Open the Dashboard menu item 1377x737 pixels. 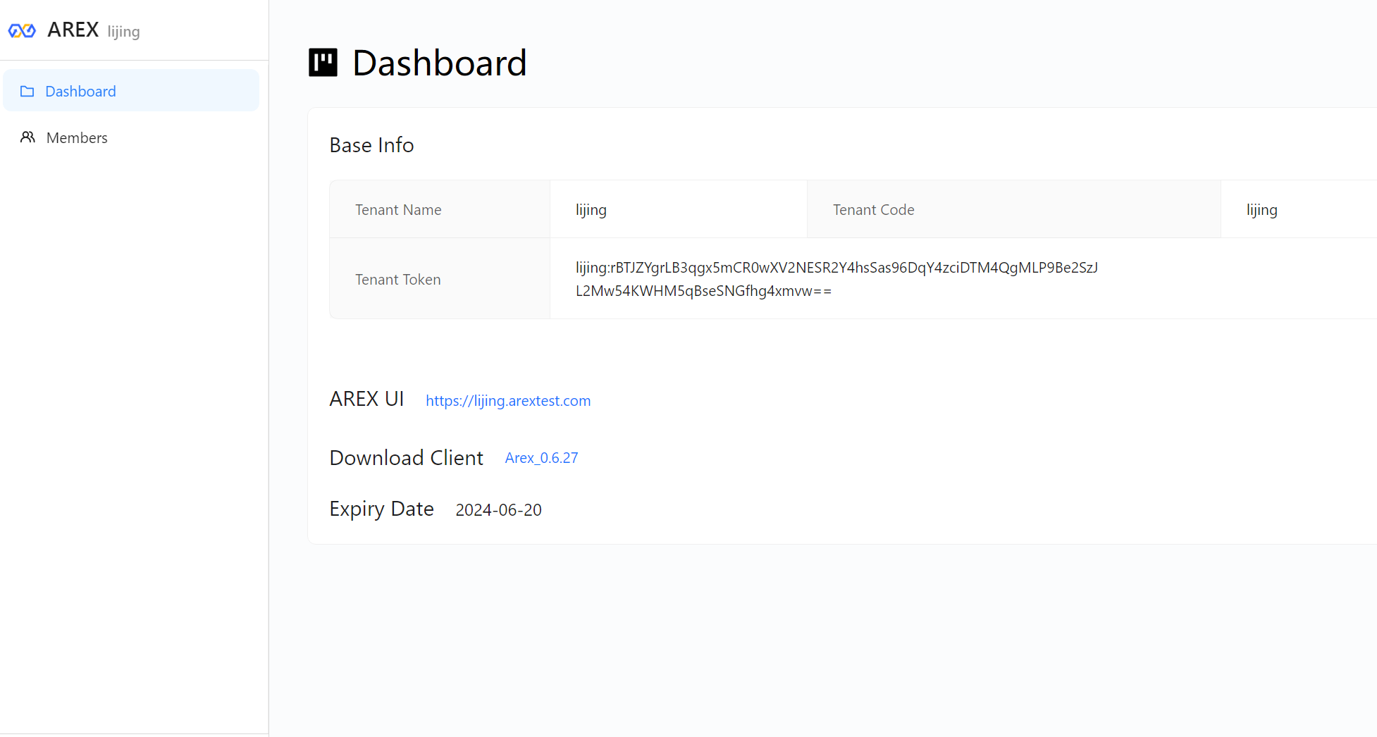coord(131,90)
